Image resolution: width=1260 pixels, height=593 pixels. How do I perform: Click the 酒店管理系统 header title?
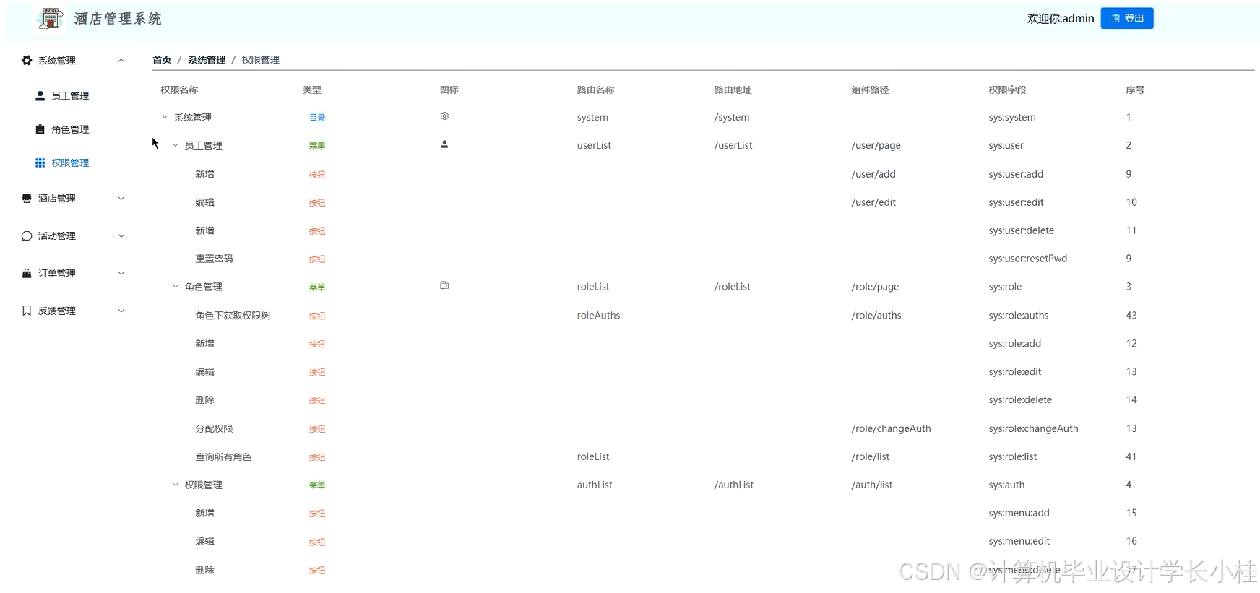click(x=118, y=19)
